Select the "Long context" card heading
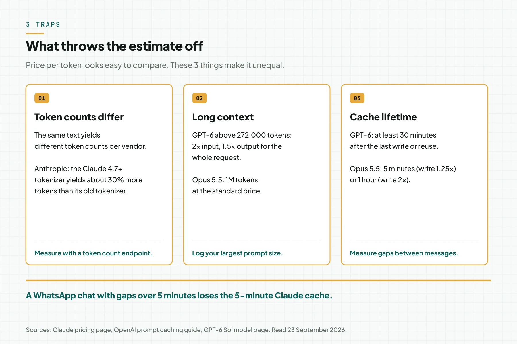Viewport: 517px width, 344px height. [x=223, y=117]
